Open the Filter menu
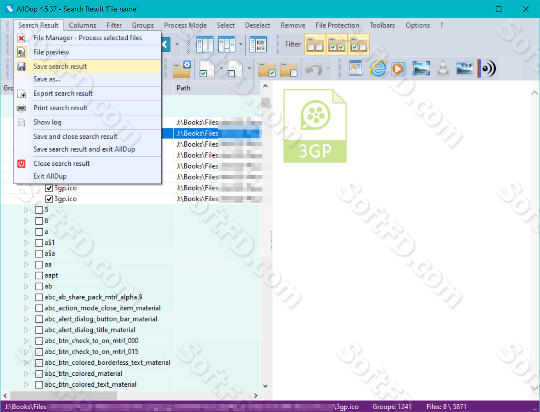Image resolution: width=540 pixels, height=412 pixels. coord(114,25)
